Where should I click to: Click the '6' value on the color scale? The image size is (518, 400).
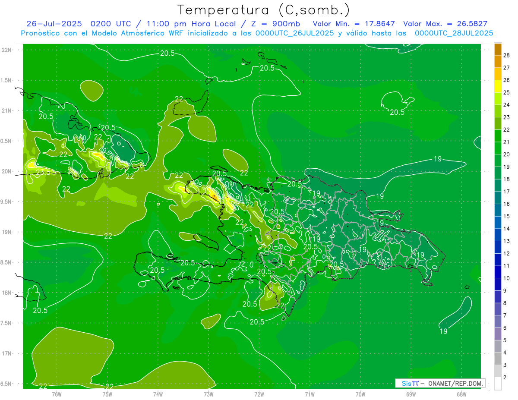pos(505,328)
